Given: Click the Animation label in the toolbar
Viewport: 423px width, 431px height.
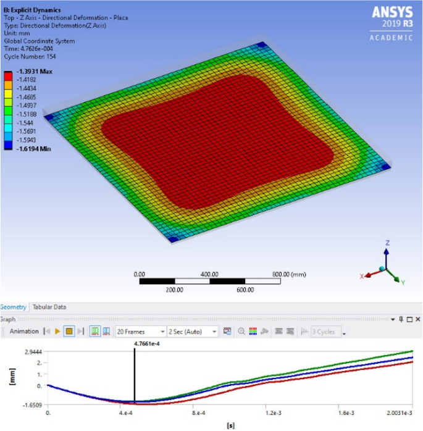Looking at the screenshot, I should (24, 331).
